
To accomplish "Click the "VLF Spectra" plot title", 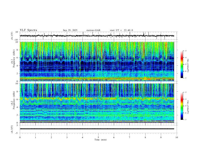I will [28, 30].
